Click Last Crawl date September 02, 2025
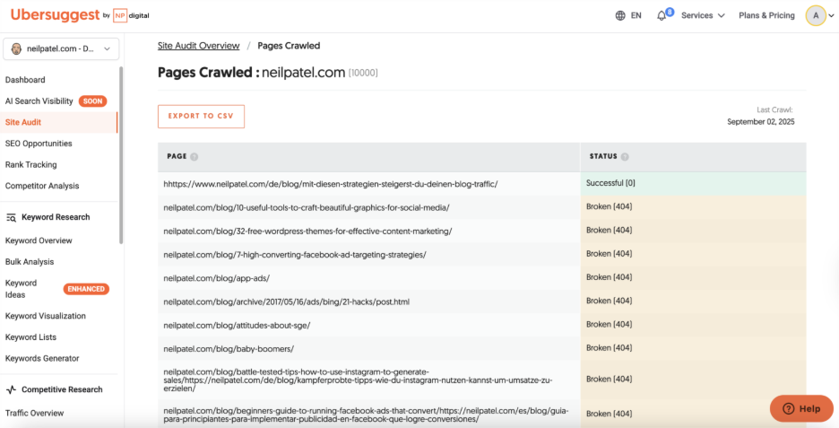The width and height of the screenshot is (839, 428). pos(760,122)
